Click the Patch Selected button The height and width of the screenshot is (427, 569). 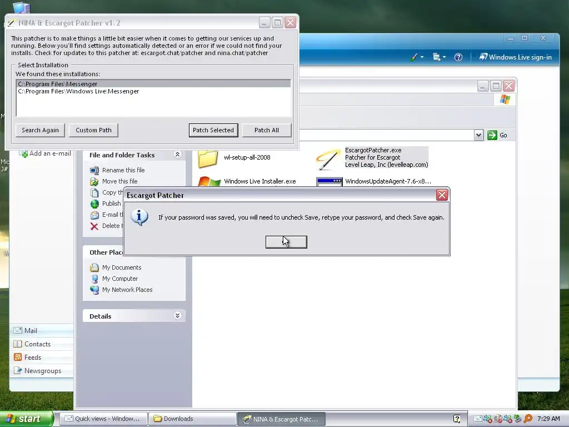pyautogui.click(x=213, y=130)
